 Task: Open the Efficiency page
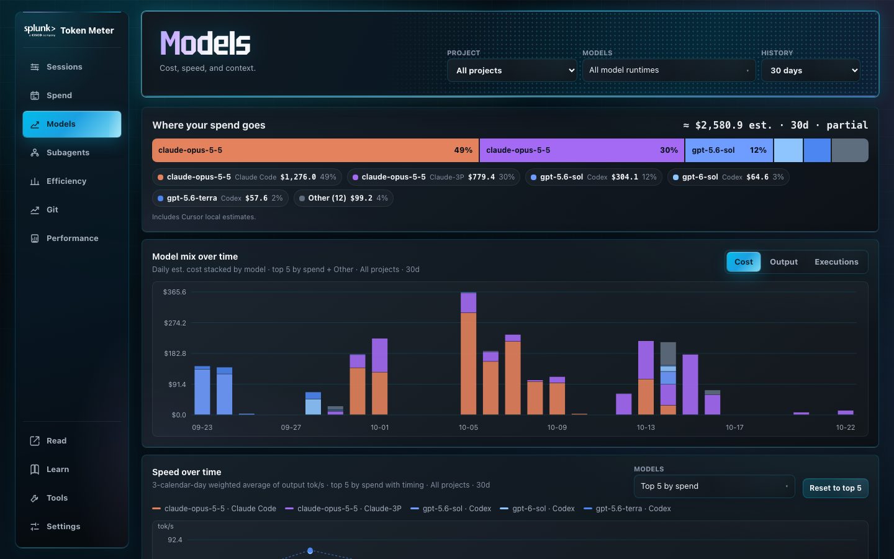coord(72,181)
